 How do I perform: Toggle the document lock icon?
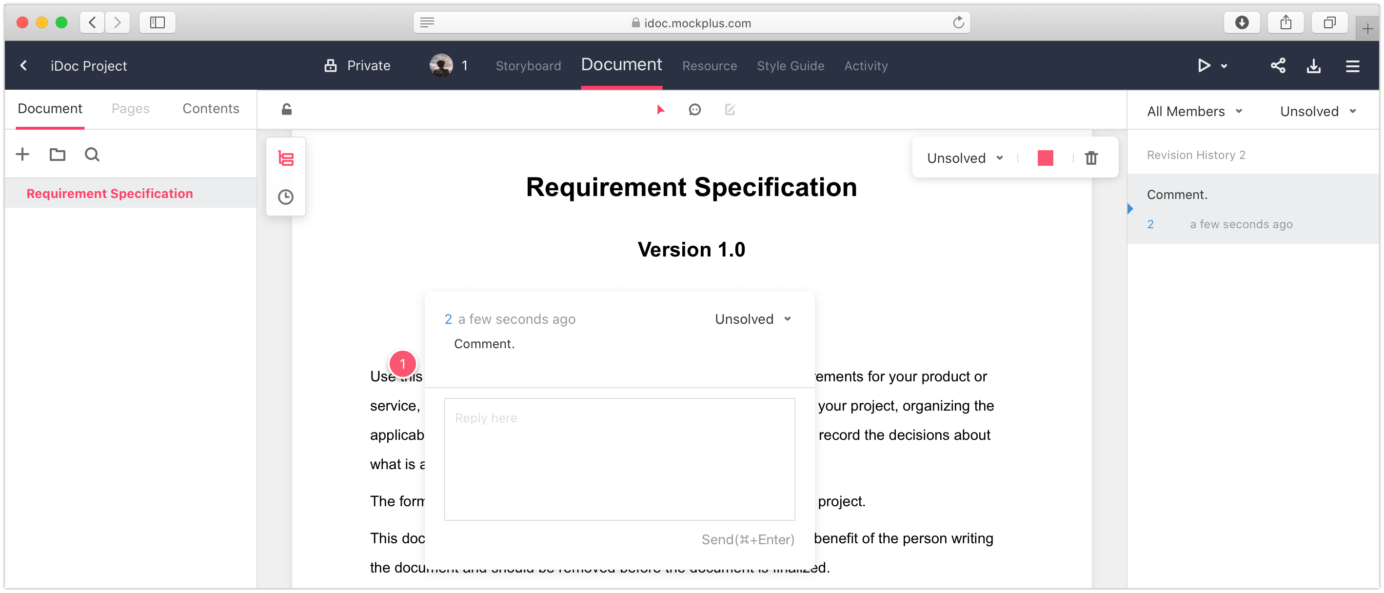click(x=287, y=110)
